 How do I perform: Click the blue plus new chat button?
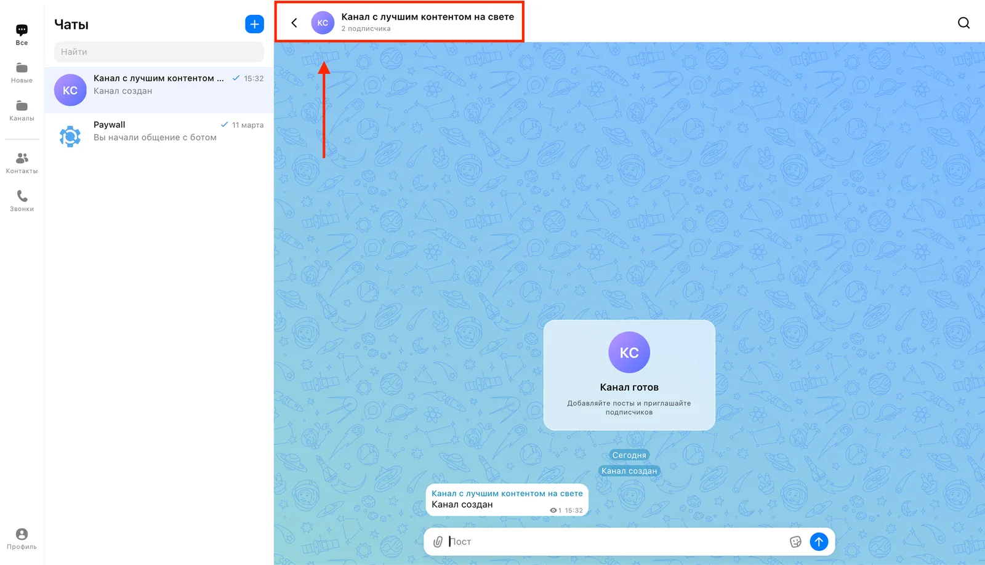coord(254,24)
